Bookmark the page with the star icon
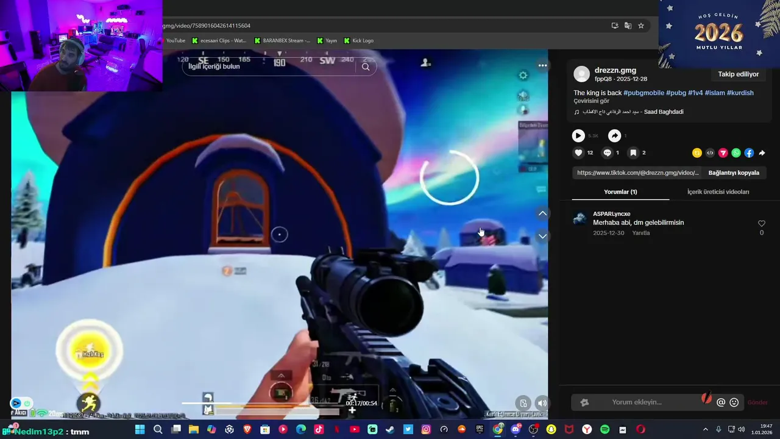The width and height of the screenshot is (780, 439). [x=641, y=26]
